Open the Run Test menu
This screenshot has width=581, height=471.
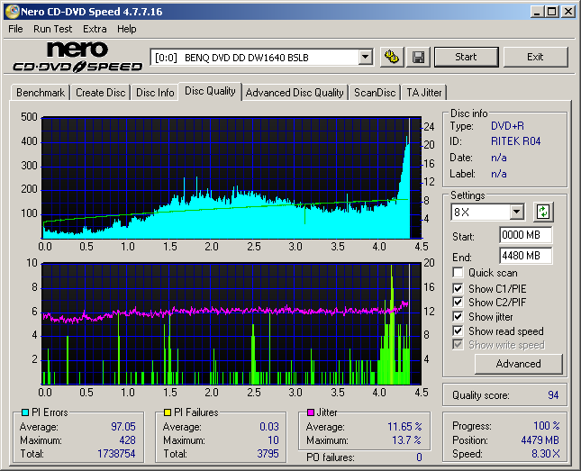53,29
